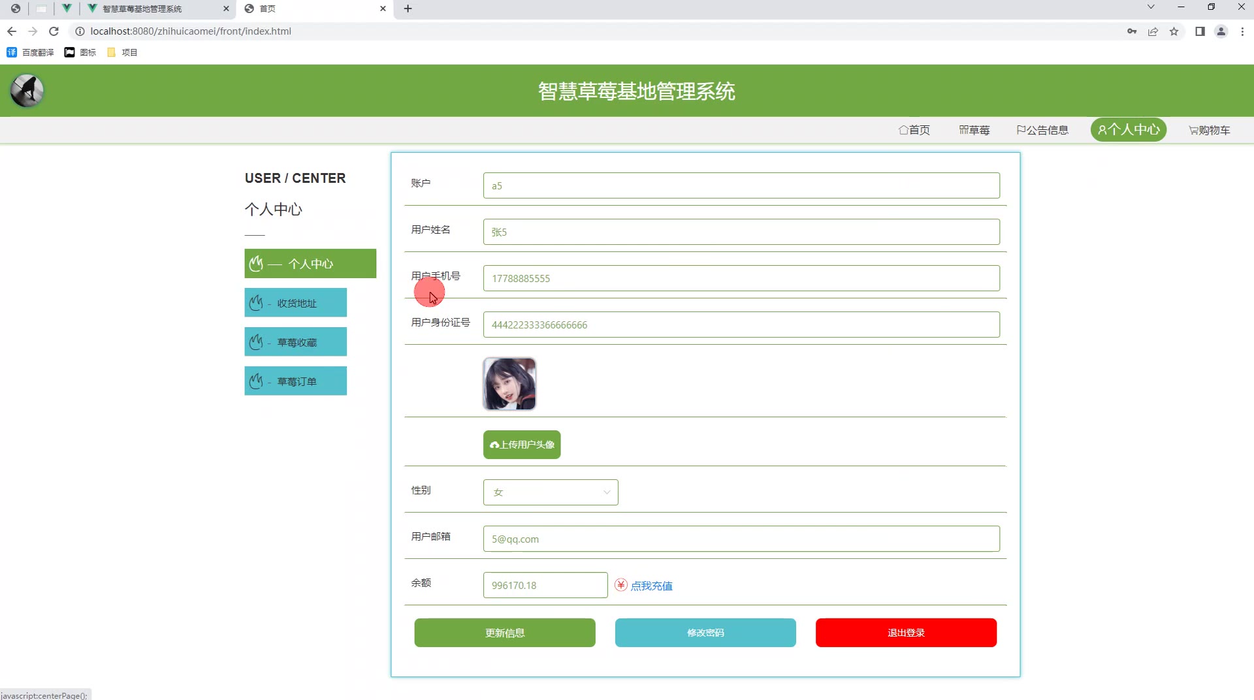Open 草莓订单 orders in sidebar
This screenshot has height=700, width=1254.
296,381
